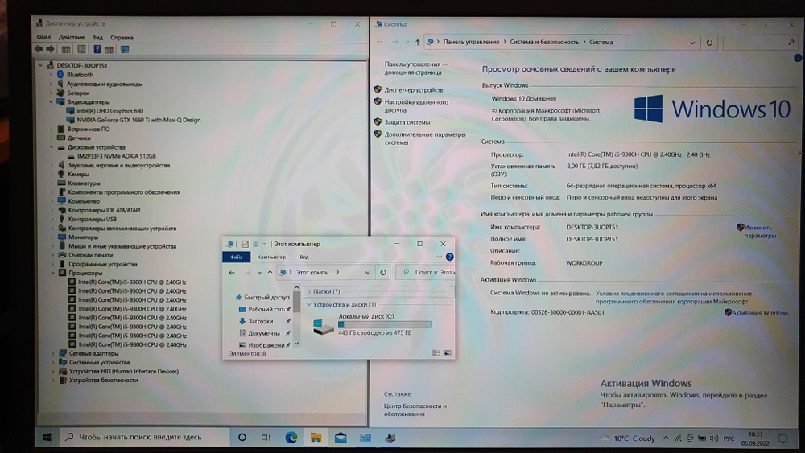The image size is (805, 453).
Task: Click search box in Этот компьютер window
Action: pos(427,273)
